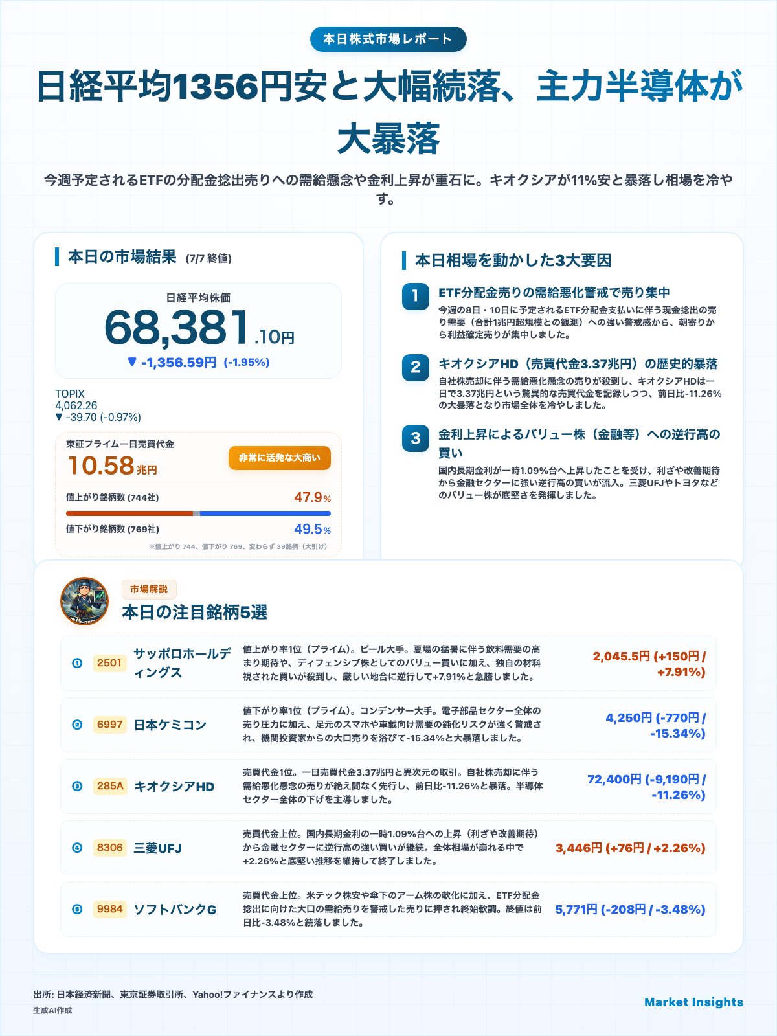Click the 日経平均株価 label
The image size is (777, 1036).
[198, 298]
